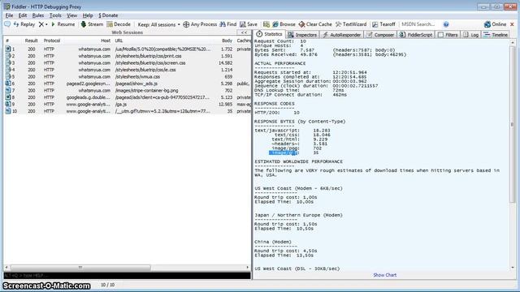Open Find sessions tool
This screenshot has height=292, width=520.
228,24
